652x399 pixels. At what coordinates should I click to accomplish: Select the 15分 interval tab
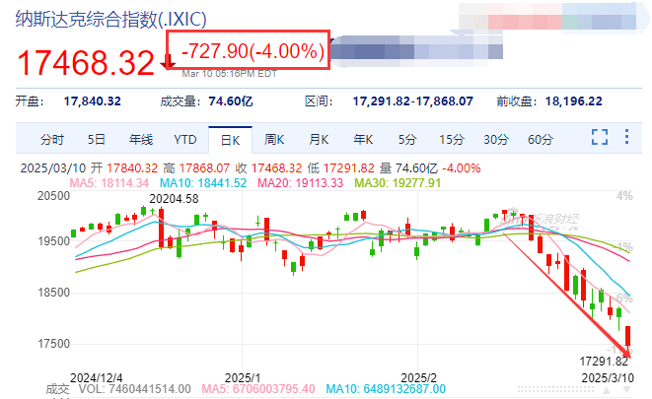(x=452, y=140)
